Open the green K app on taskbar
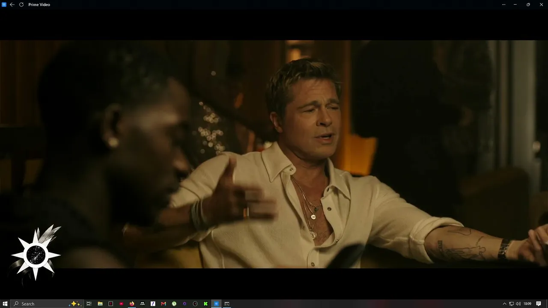The height and width of the screenshot is (308, 548). 206,304
